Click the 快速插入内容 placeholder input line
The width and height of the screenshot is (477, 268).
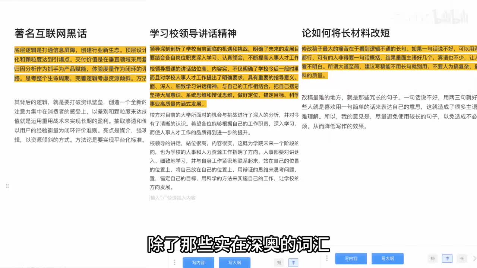pos(173,198)
